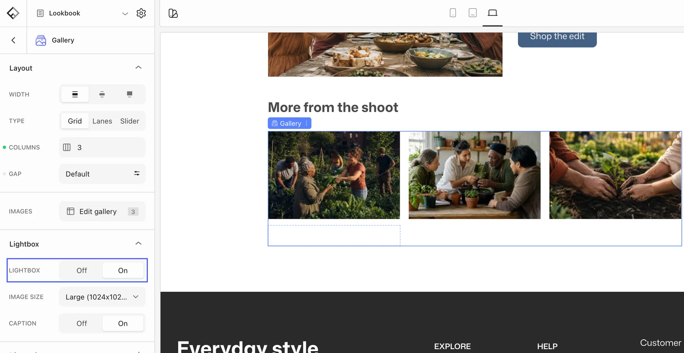Turn Lightbox off
The width and height of the screenshot is (684, 353).
tap(82, 271)
